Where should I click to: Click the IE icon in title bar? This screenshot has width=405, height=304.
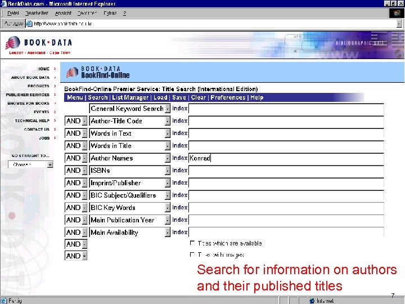coord(3,3)
